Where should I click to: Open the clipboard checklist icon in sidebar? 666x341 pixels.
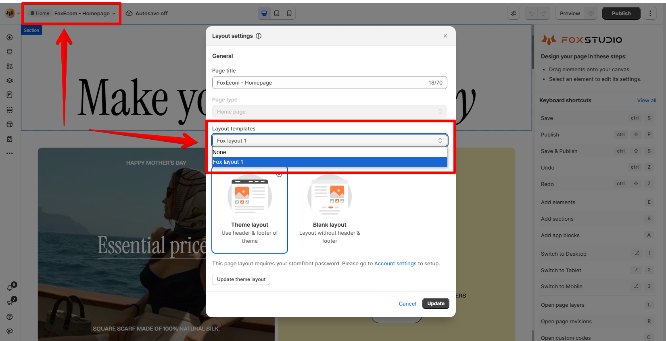coord(10,139)
